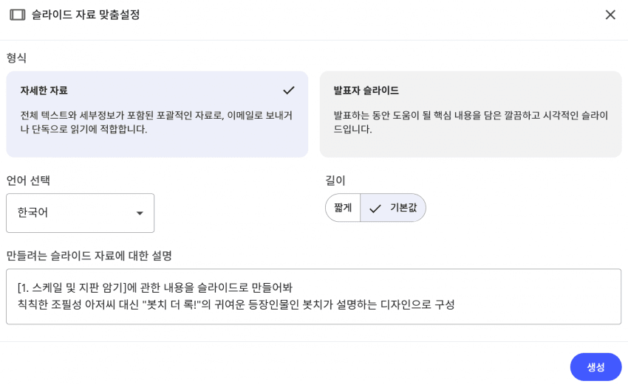This screenshot has height=384, width=628.
Task: Click the 자세한 자료 card description text
Action: 156,122
